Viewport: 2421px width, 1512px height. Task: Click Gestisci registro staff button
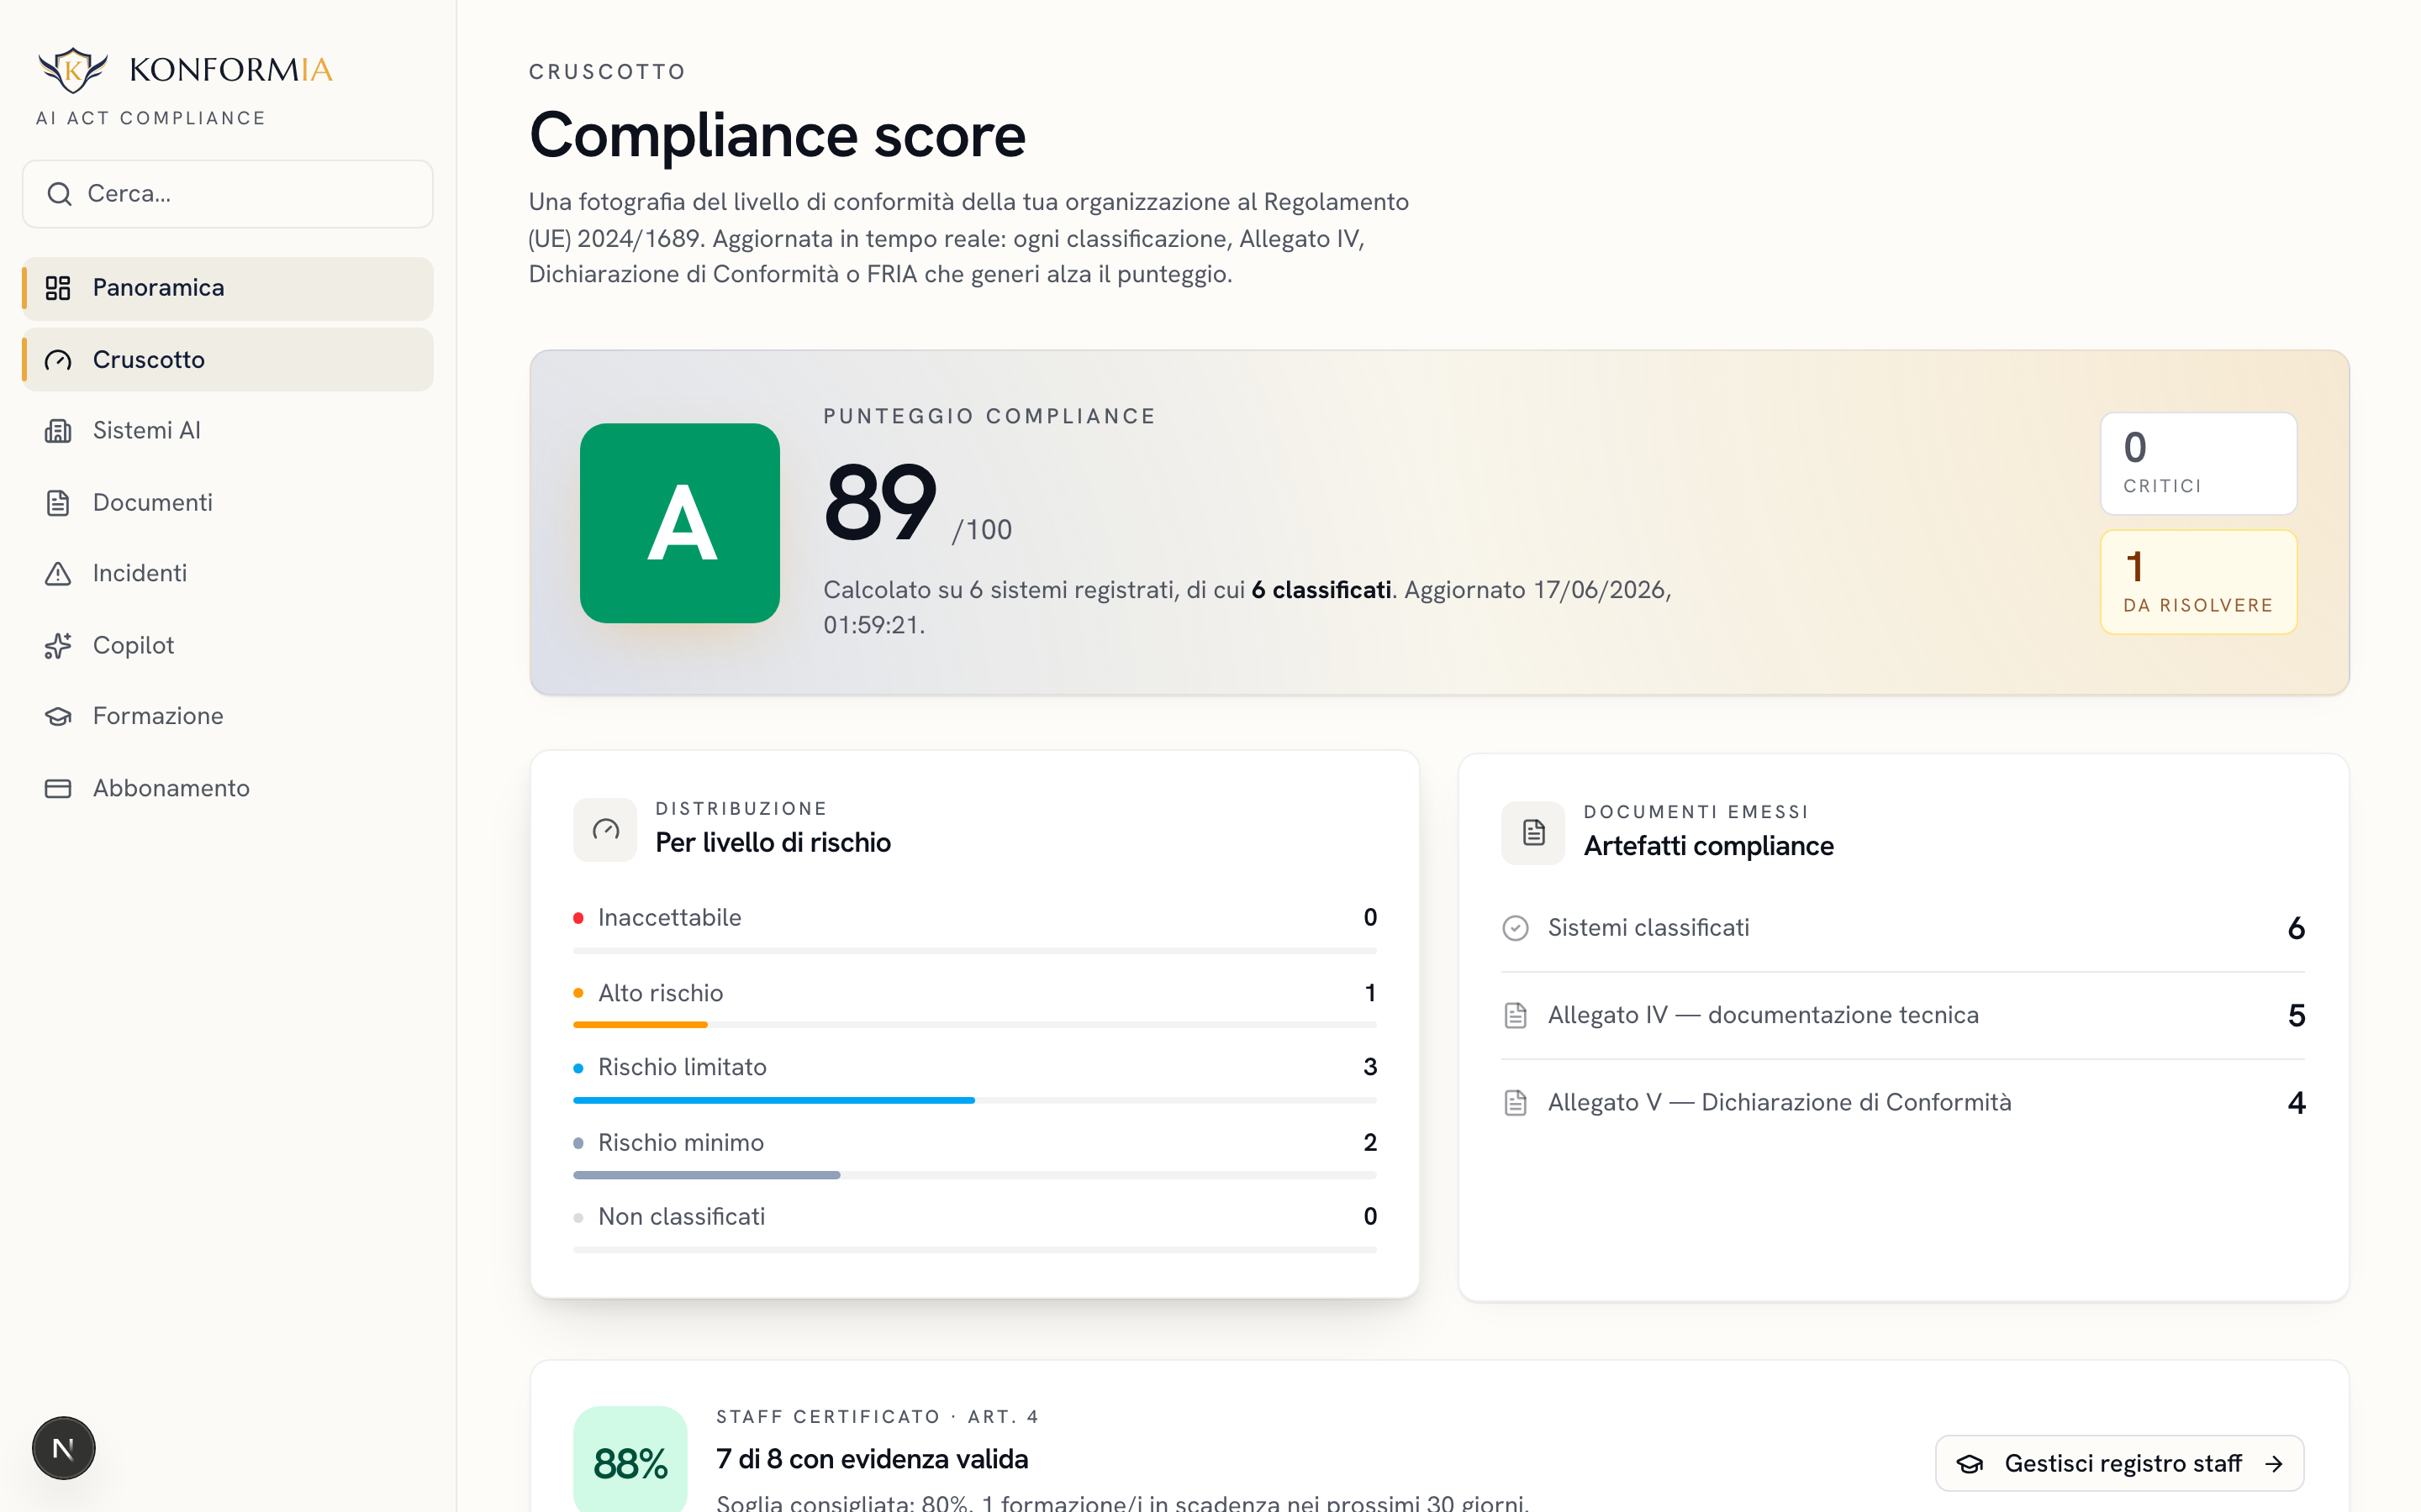coord(2119,1463)
